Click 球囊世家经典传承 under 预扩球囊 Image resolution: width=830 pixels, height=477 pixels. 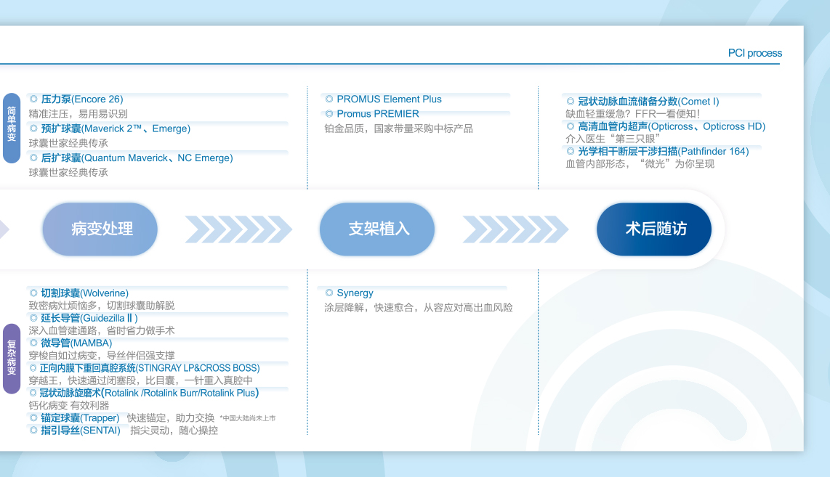tap(68, 143)
